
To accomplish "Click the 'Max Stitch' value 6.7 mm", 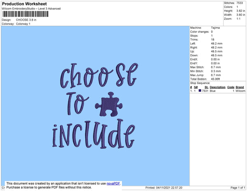I will click(216, 67).
